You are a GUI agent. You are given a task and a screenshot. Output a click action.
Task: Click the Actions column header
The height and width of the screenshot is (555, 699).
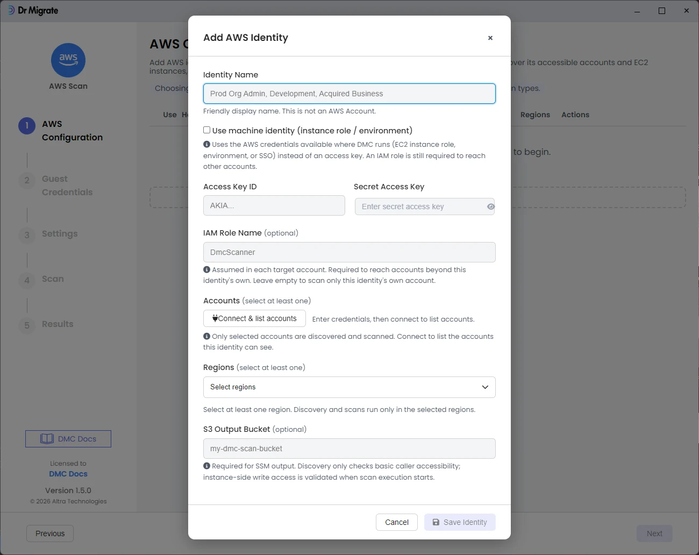pos(575,115)
